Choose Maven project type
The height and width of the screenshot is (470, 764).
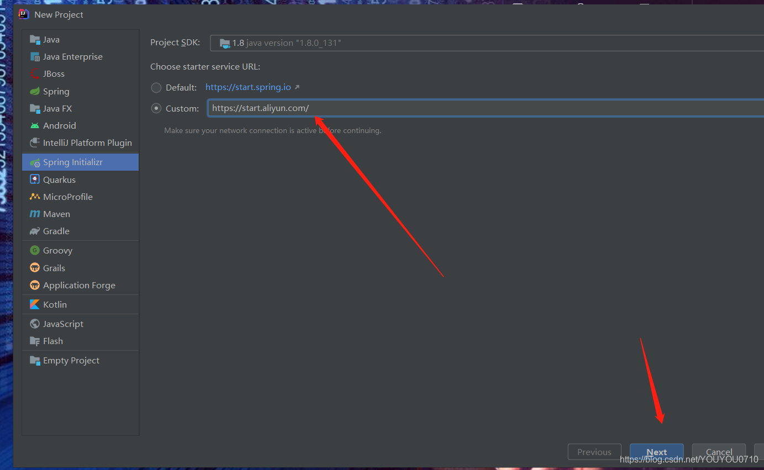pos(80,214)
